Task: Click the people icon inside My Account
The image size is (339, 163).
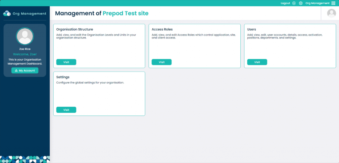Action: pyautogui.click(x=16, y=70)
